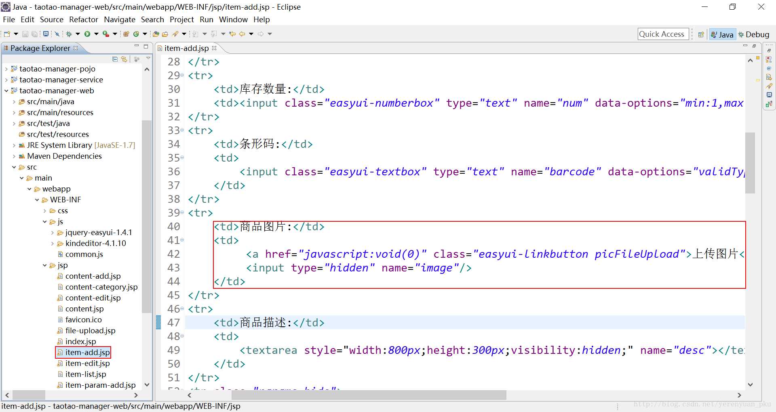Image resolution: width=776 pixels, height=412 pixels.
Task: Open the Javadoc @ view icon
Action: tap(769, 68)
